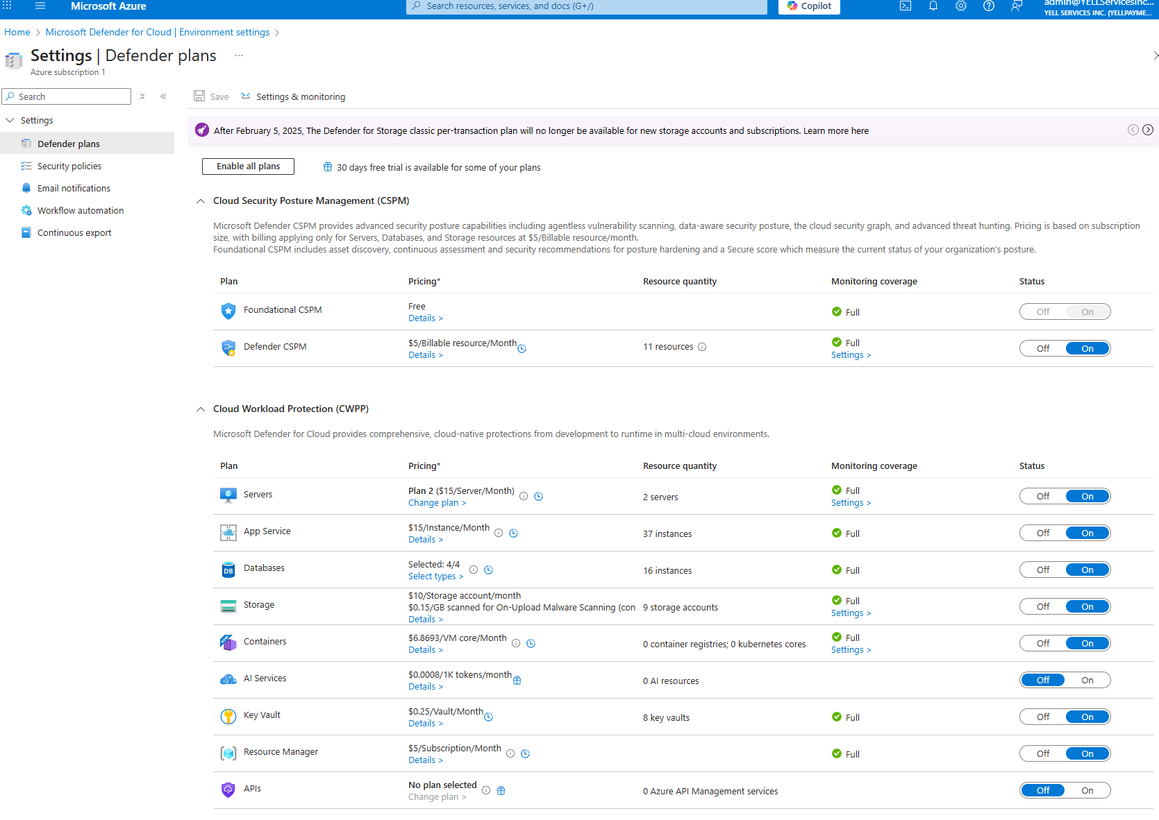
Task: Collapse the Cloud Workload Protection section
Action: coord(201,409)
